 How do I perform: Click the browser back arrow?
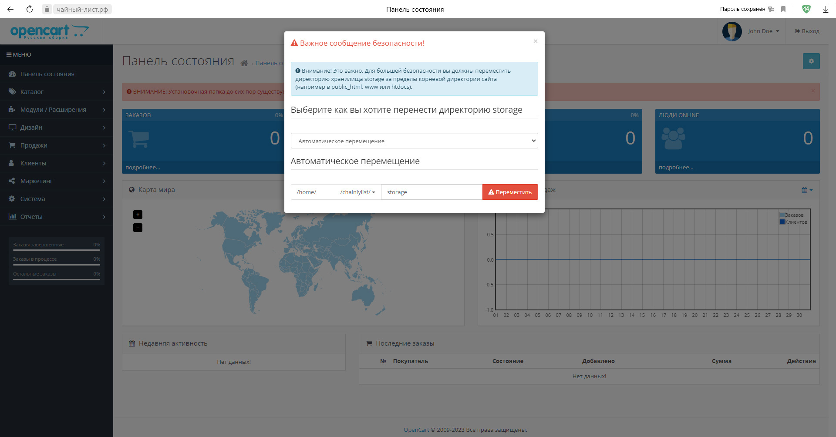pyautogui.click(x=10, y=9)
